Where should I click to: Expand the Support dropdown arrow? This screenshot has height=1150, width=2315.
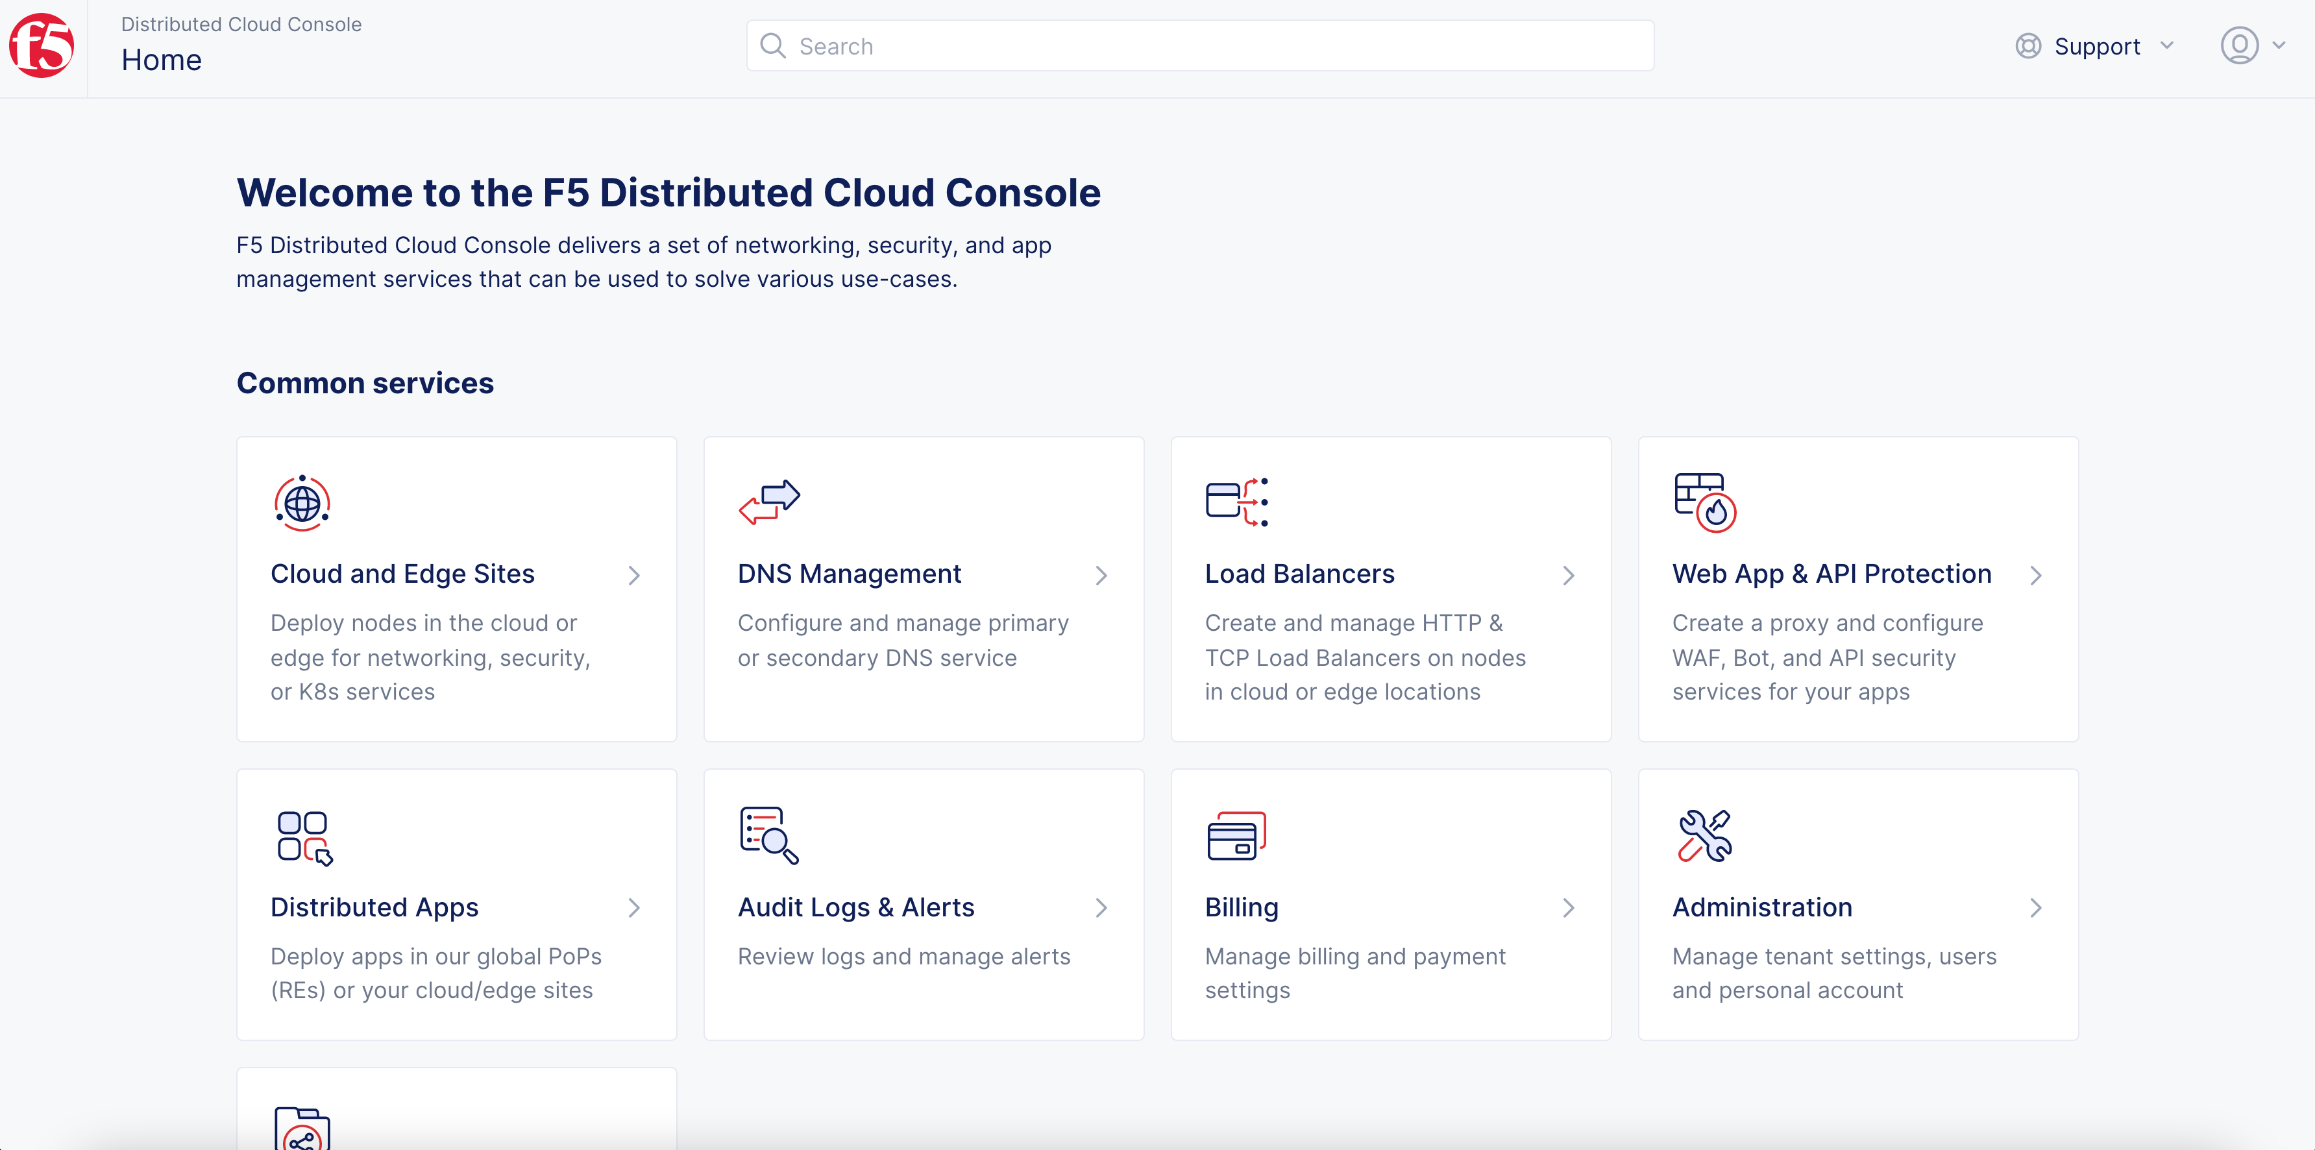[2167, 45]
